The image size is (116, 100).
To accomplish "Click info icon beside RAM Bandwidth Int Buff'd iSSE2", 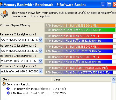I will (8, 89).
